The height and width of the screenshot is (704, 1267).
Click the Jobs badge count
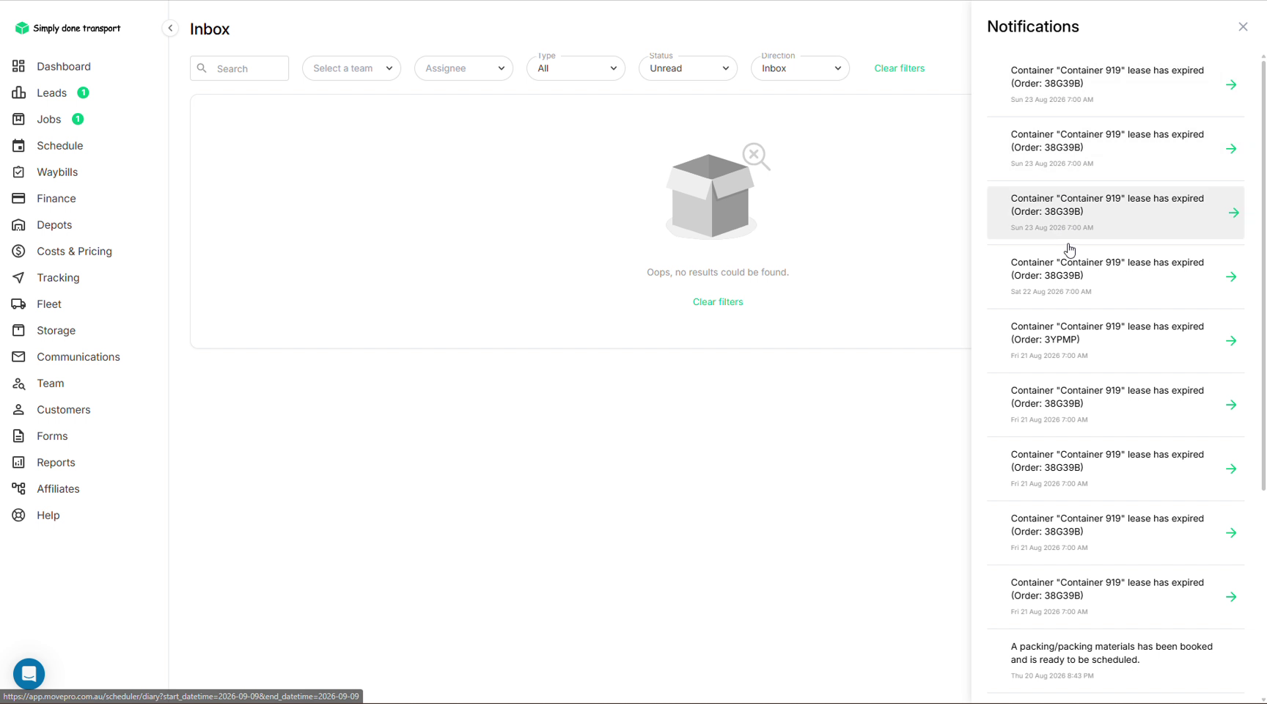(78, 119)
